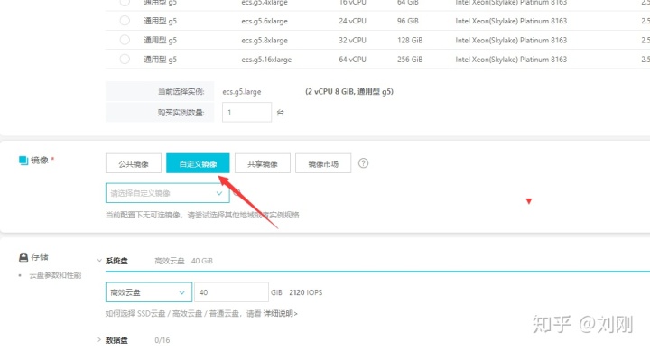
Task: Open the 高效云盘 disk type dropdown
Action: (x=149, y=292)
